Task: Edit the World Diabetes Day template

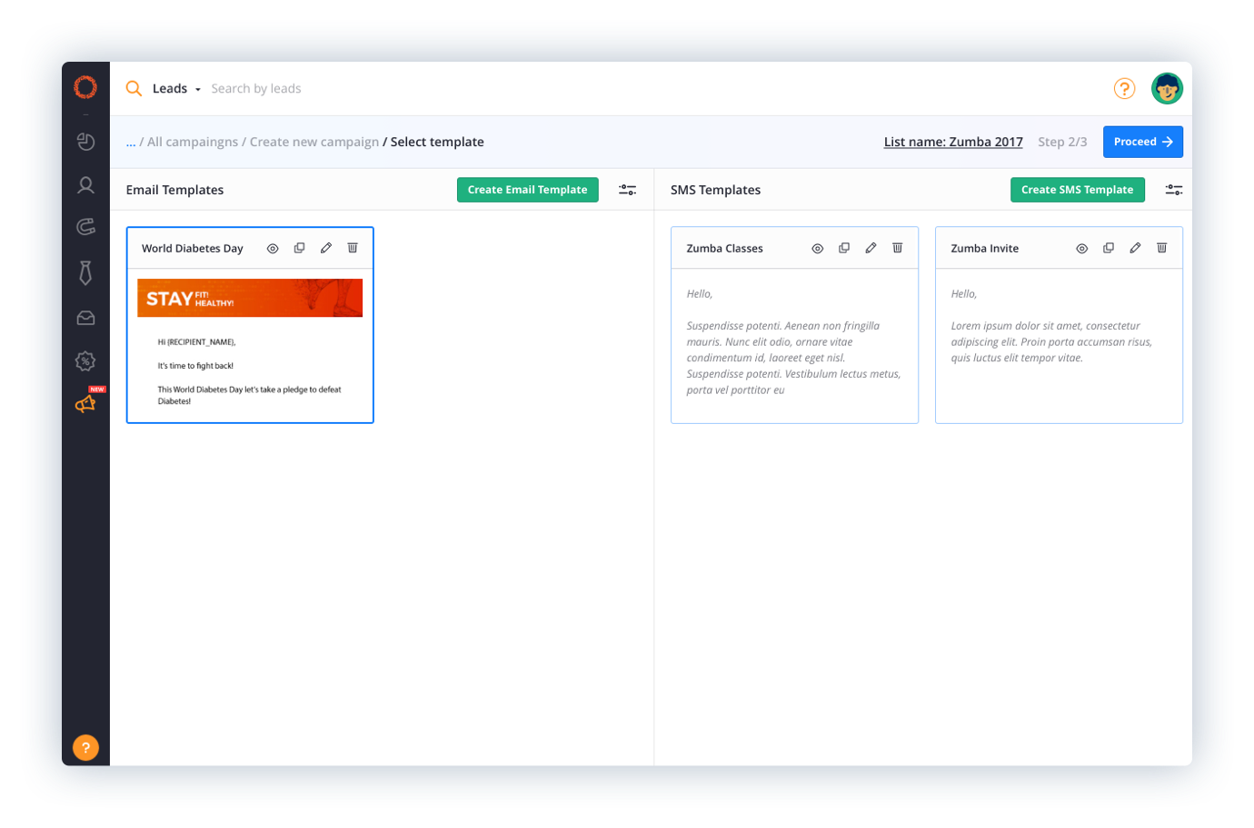Action: point(326,248)
